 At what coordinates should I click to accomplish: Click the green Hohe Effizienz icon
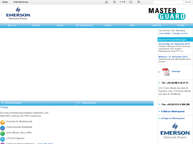coord(2,134)
